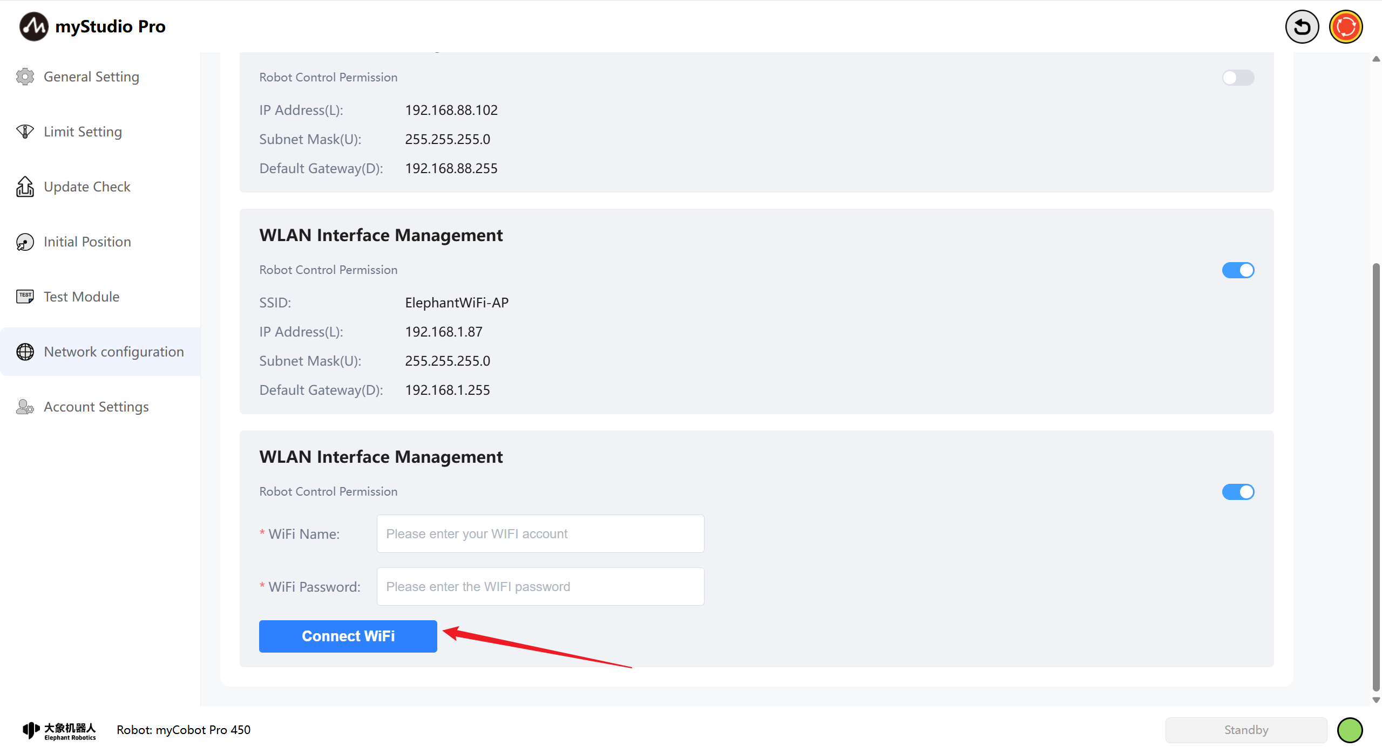Focus the WiFi Password input field

[540, 587]
